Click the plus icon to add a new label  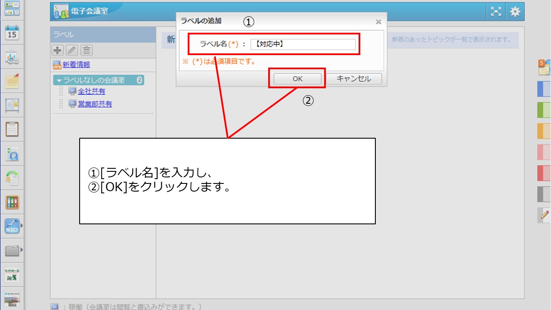58,50
